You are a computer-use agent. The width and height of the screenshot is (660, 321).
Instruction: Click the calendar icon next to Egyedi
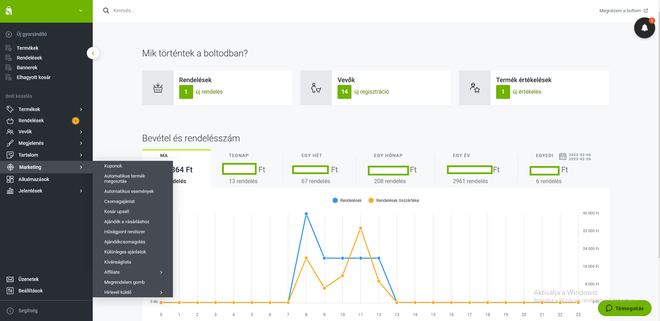pyautogui.click(x=562, y=156)
